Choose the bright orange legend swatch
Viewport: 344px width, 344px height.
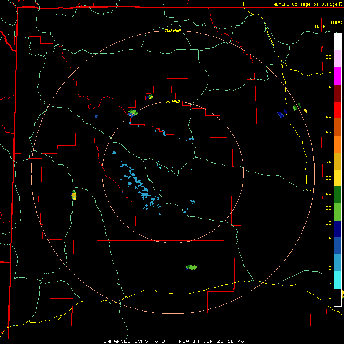[338, 144]
